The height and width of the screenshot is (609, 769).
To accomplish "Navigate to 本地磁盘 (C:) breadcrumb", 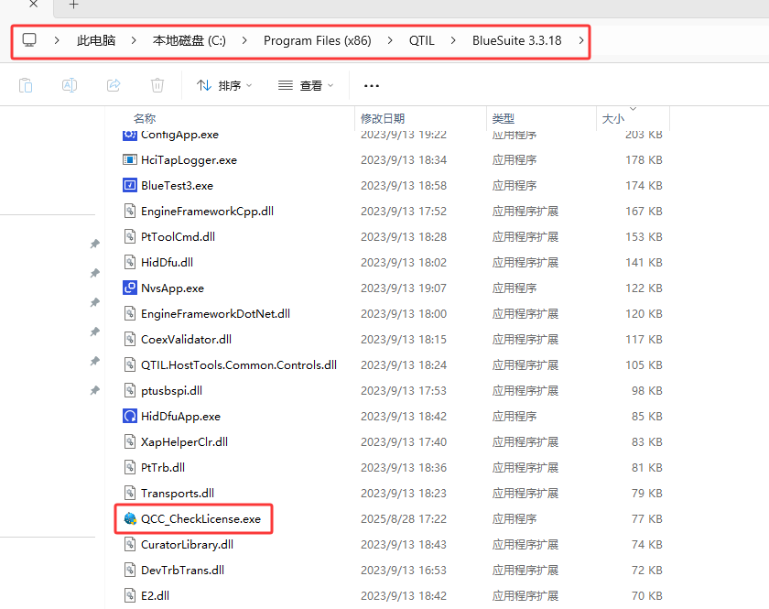I will tap(189, 40).
